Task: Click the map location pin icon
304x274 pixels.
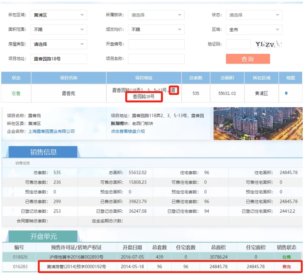Action: click(286, 93)
